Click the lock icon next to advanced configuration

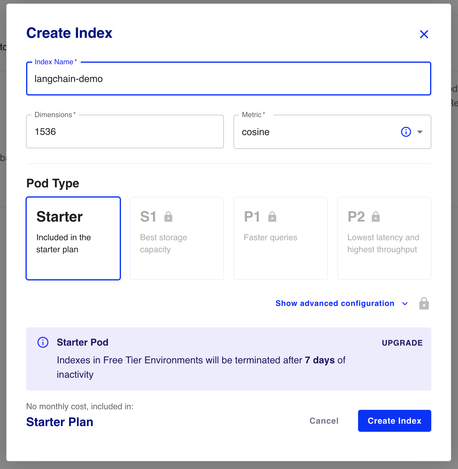point(424,303)
